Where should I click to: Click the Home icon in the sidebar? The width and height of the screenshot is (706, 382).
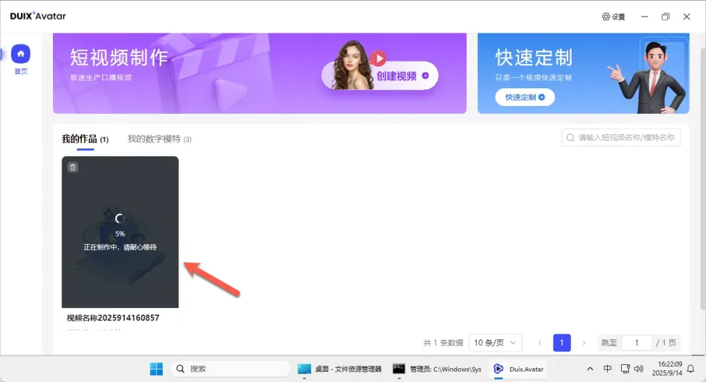pos(21,54)
